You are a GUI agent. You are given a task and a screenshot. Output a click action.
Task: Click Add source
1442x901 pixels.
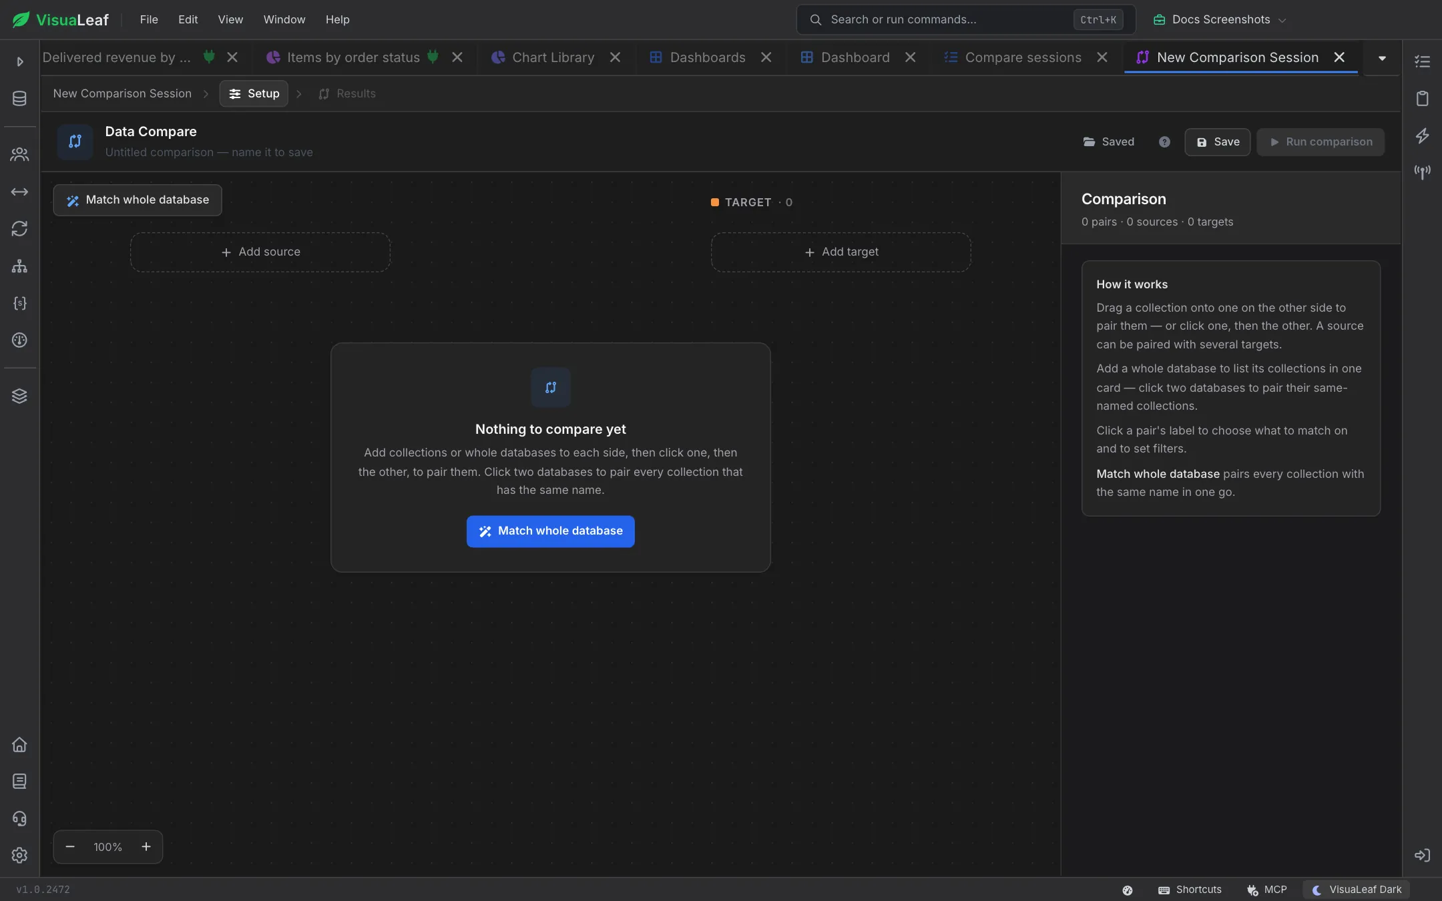[x=260, y=252]
